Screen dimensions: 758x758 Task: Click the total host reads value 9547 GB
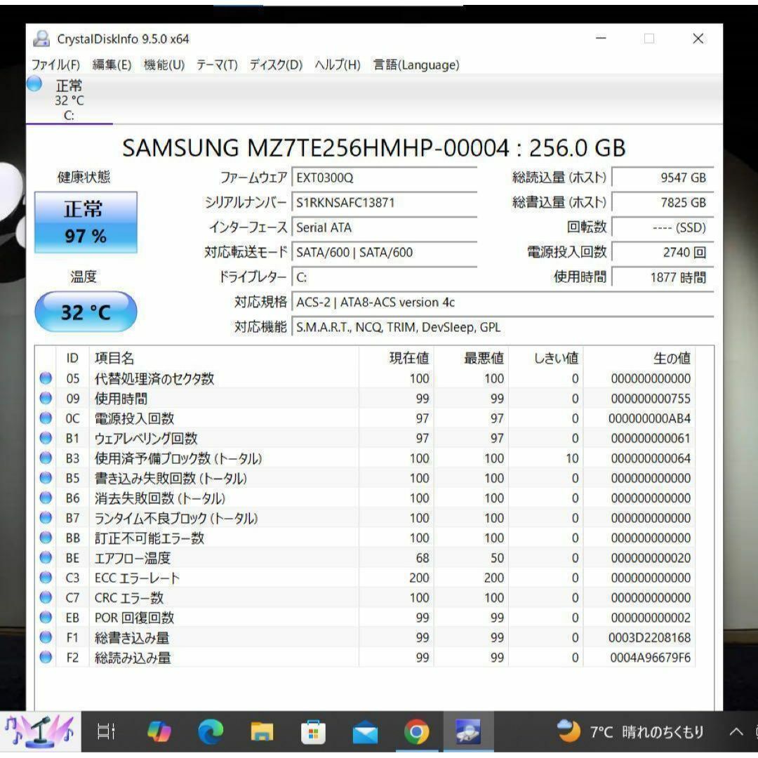point(663,178)
